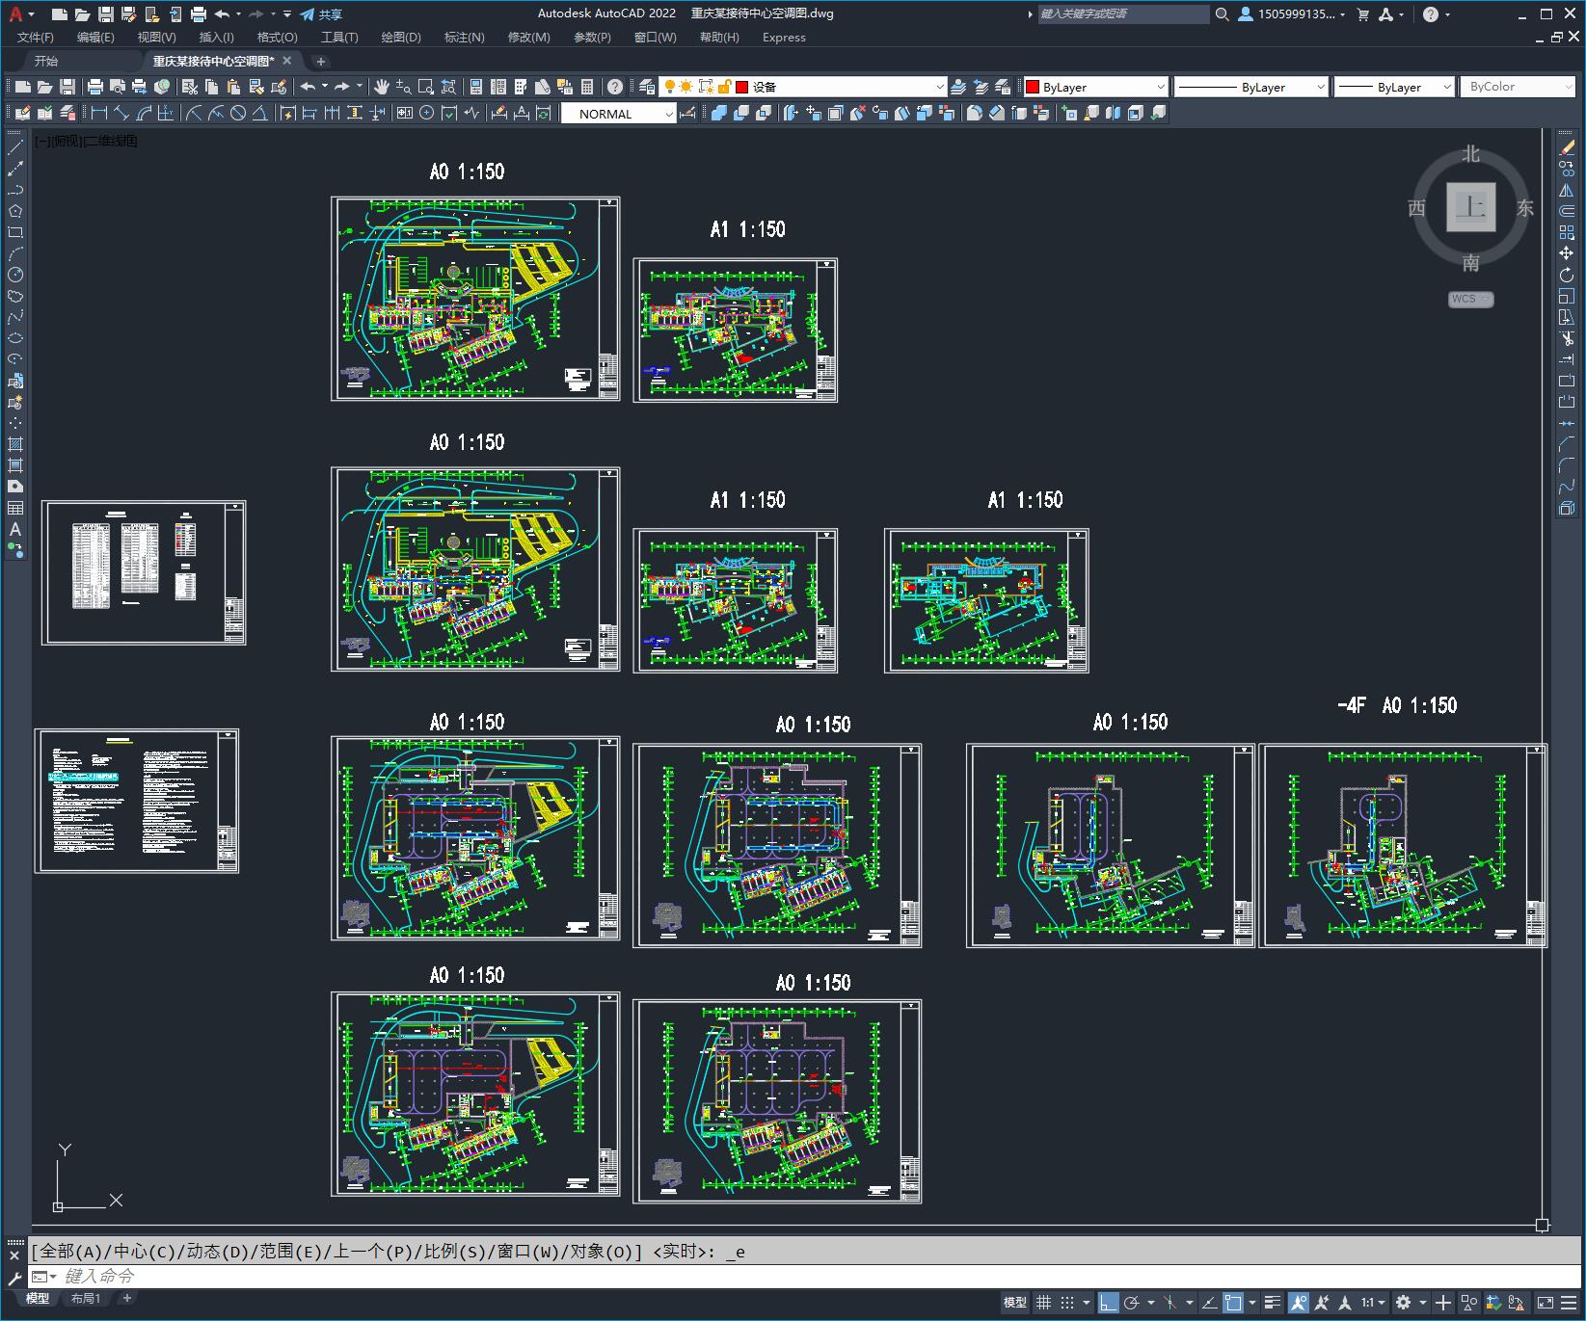Add a new drawing tab with plus button
Image resolution: width=1586 pixels, height=1321 pixels.
pyautogui.click(x=321, y=61)
